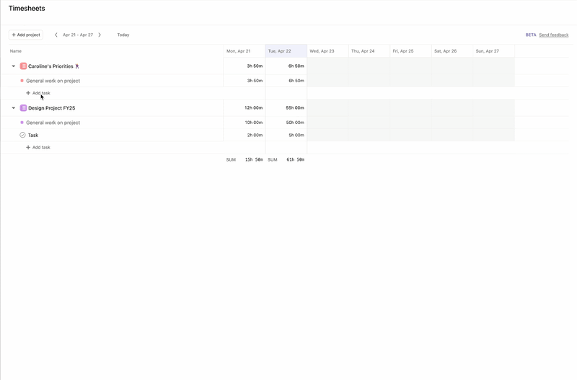Click pink dot on Caroline's General work row
The image size is (577, 380).
click(22, 81)
